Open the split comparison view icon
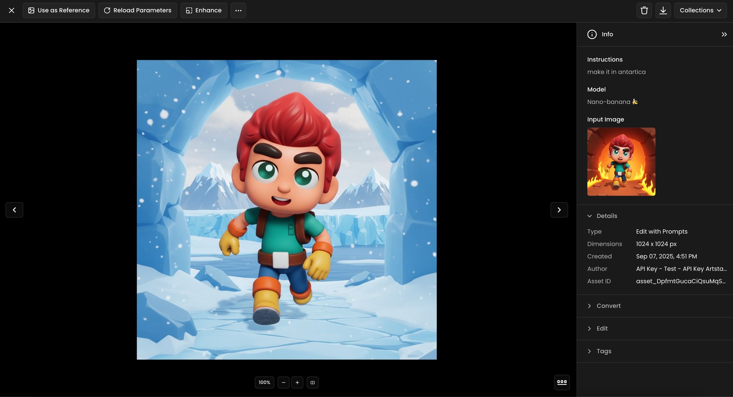733x397 pixels. 313,383
